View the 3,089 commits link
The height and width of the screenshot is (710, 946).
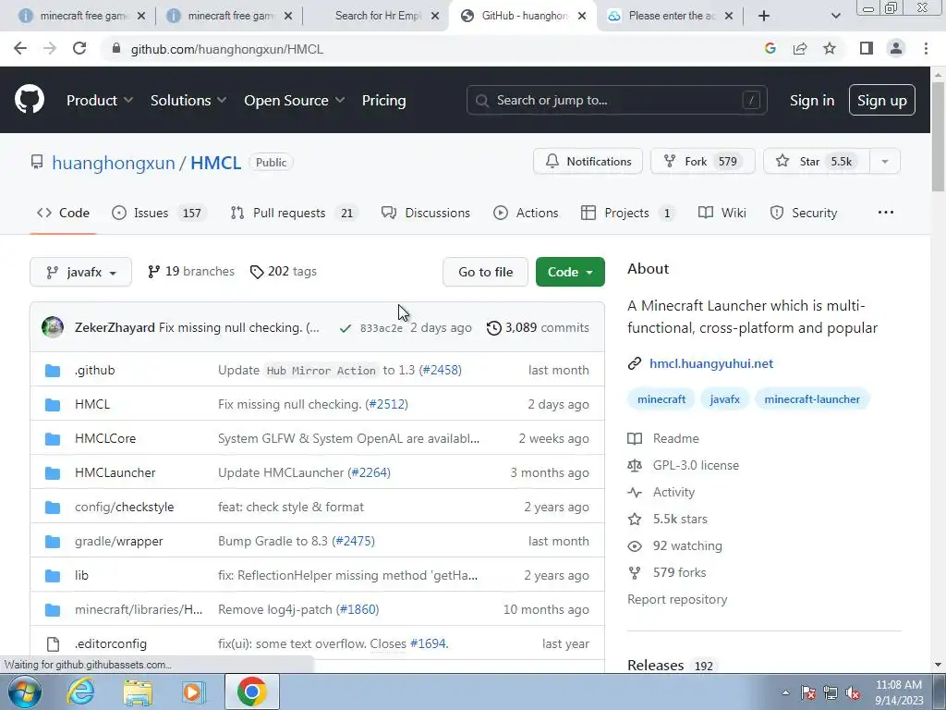pos(539,328)
